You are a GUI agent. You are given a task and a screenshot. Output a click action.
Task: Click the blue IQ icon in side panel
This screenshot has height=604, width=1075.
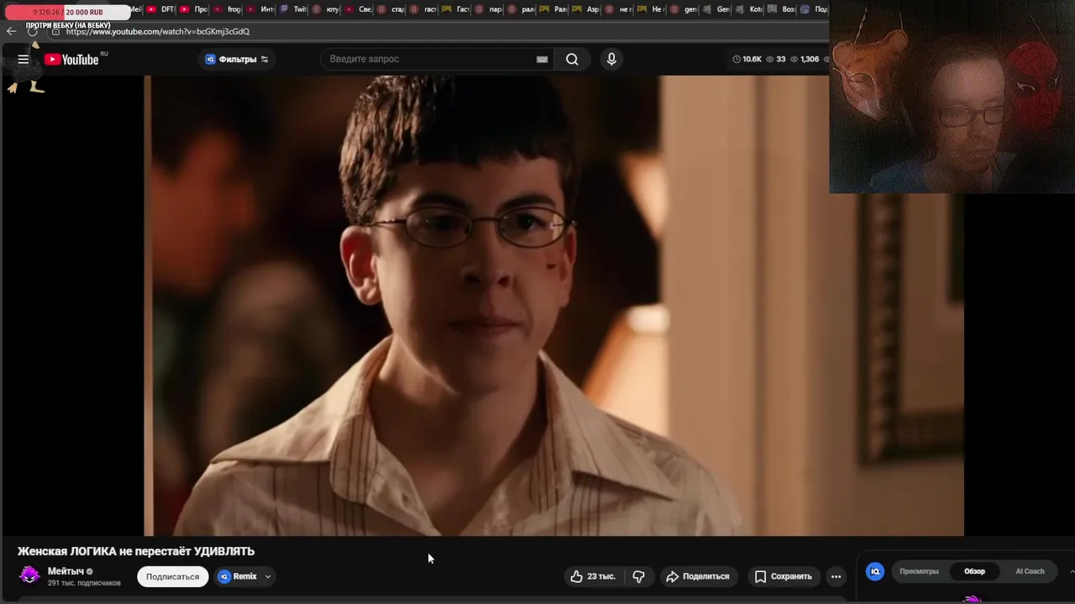(875, 571)
